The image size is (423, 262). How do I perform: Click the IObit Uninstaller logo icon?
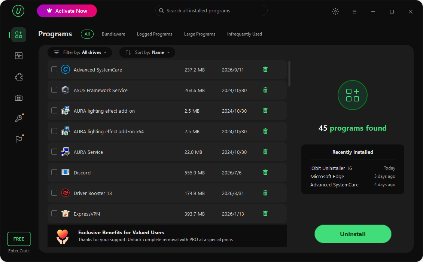pyautogui.click(x=18, y=11)
